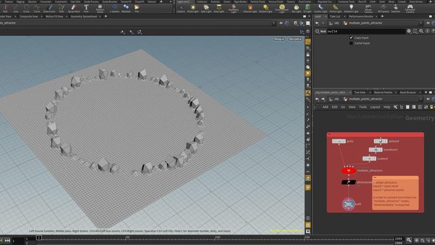Open the network editor Tools menu
The height and width of the screenshot is (245, 435).
tap(362, 107)
